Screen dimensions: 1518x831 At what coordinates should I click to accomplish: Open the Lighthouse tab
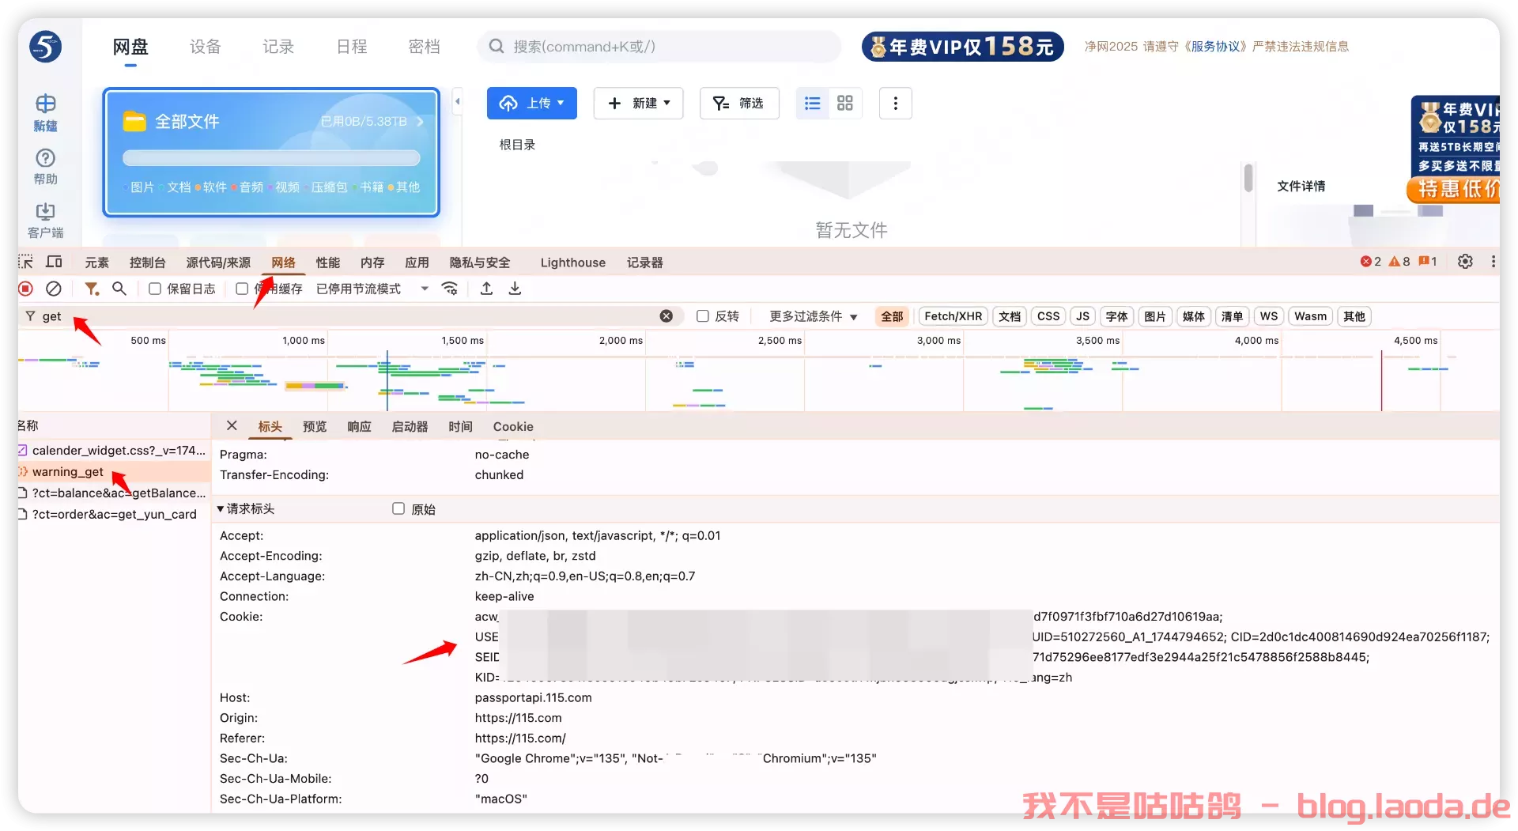click(x=572, y=263)
